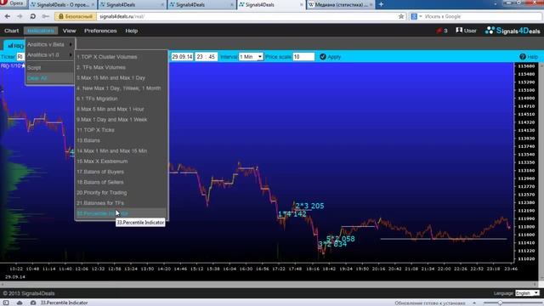Select 6.1 TFs Migration
Viewport: 544px width, 306px height.
[x=122, y=99]
